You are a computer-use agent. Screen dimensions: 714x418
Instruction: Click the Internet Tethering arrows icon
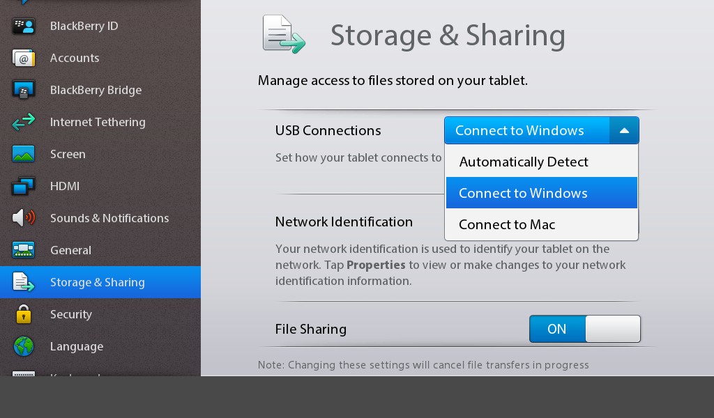click(23, 122)
